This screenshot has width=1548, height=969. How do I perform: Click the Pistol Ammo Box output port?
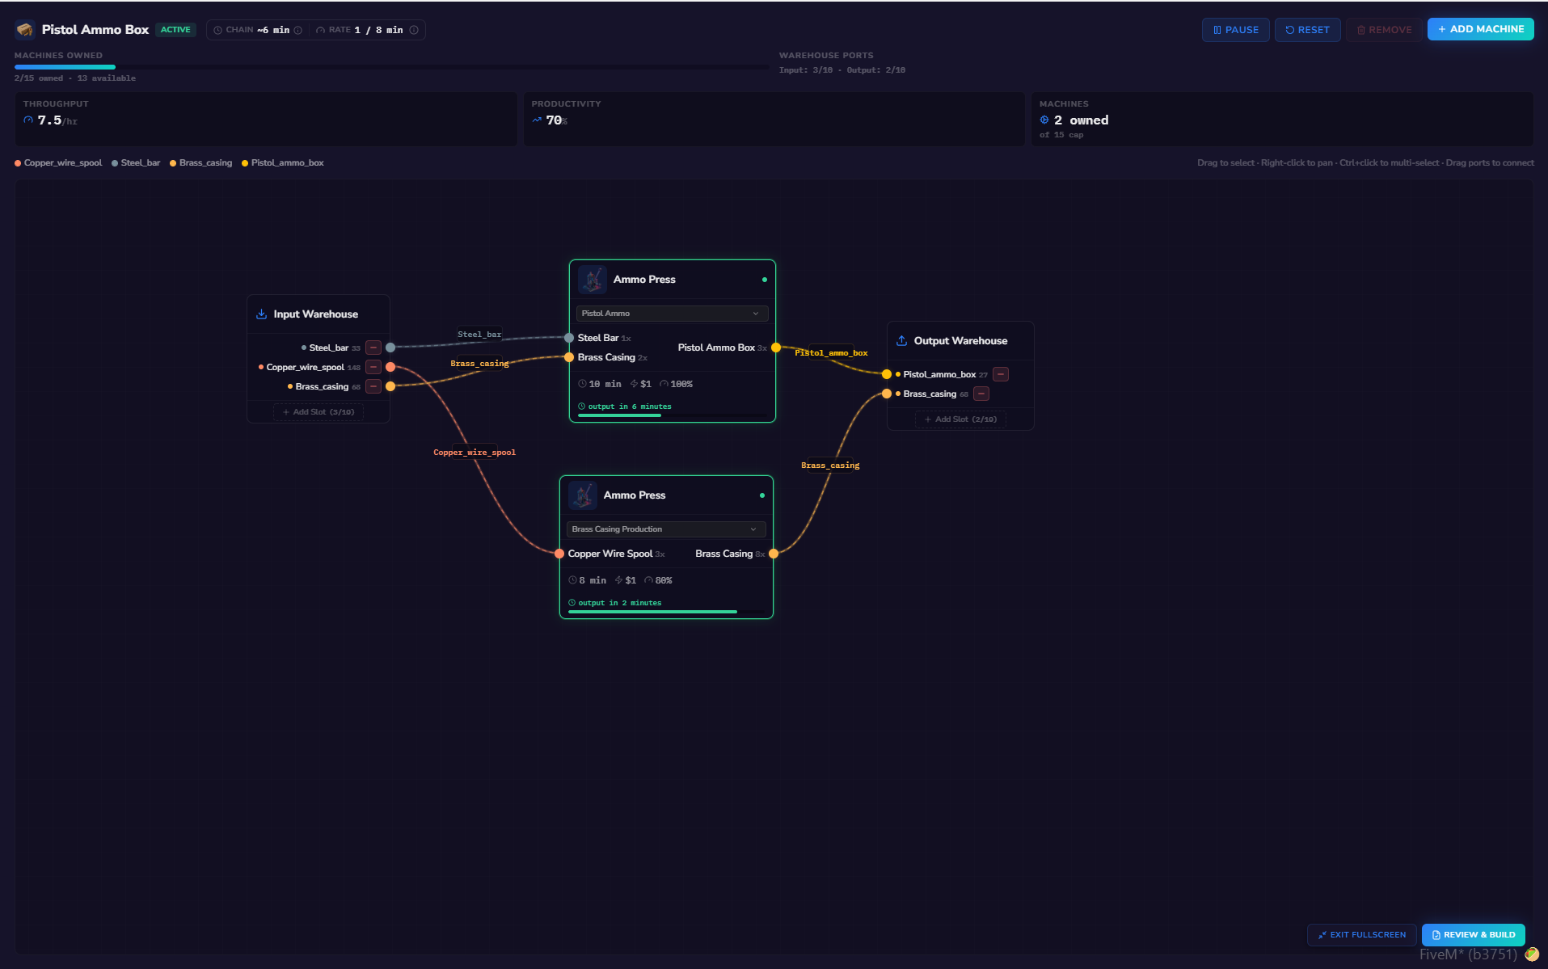[776, 348]
